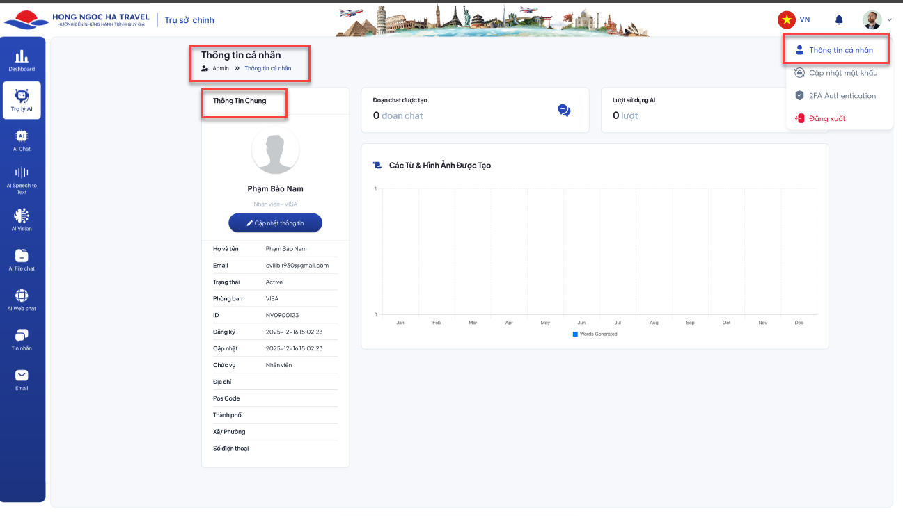Open 2FA Authentication from user menu
This screenshot has width=903, height=516.
coord(842,96)
